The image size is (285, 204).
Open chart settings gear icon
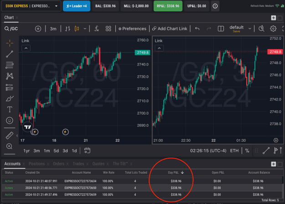pyautogui.click(x=273, y=29)
